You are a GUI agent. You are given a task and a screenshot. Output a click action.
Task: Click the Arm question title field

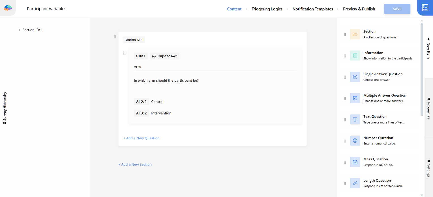point(215,67)
